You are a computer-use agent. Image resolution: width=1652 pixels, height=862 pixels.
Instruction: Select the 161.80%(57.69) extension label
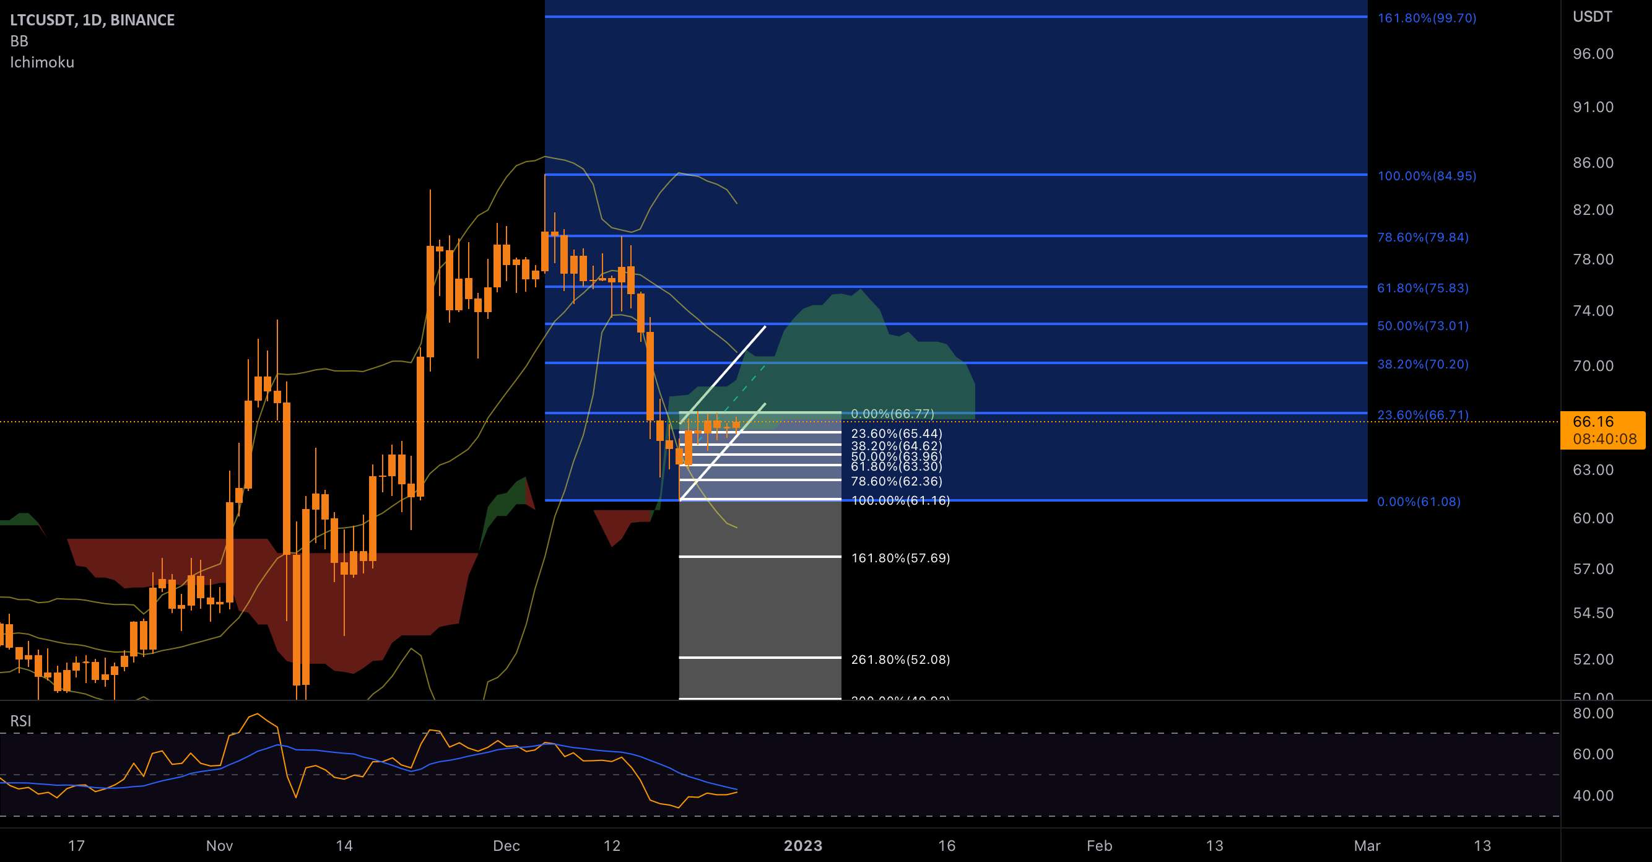click(900, 558)
